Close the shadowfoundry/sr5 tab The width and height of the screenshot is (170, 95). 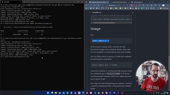(150, 2)
